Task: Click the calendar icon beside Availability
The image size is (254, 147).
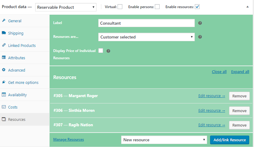Action: [x=4, y=95]
